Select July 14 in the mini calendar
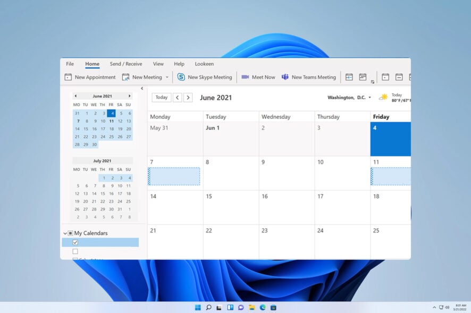The height and width of the screenshot is (313, 471). tap(94, 194)
